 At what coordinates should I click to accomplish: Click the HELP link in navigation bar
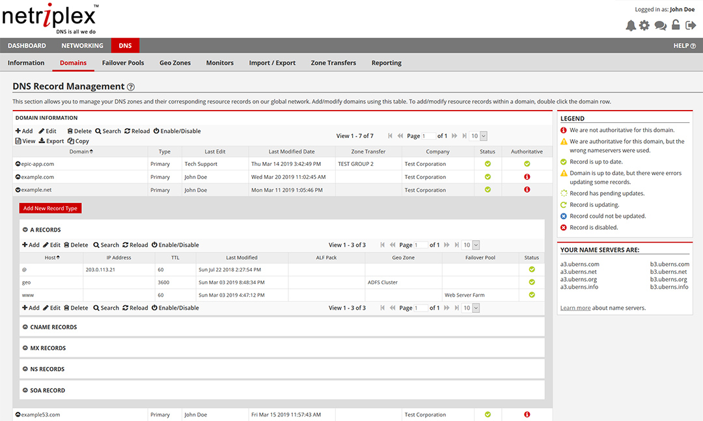684,46
